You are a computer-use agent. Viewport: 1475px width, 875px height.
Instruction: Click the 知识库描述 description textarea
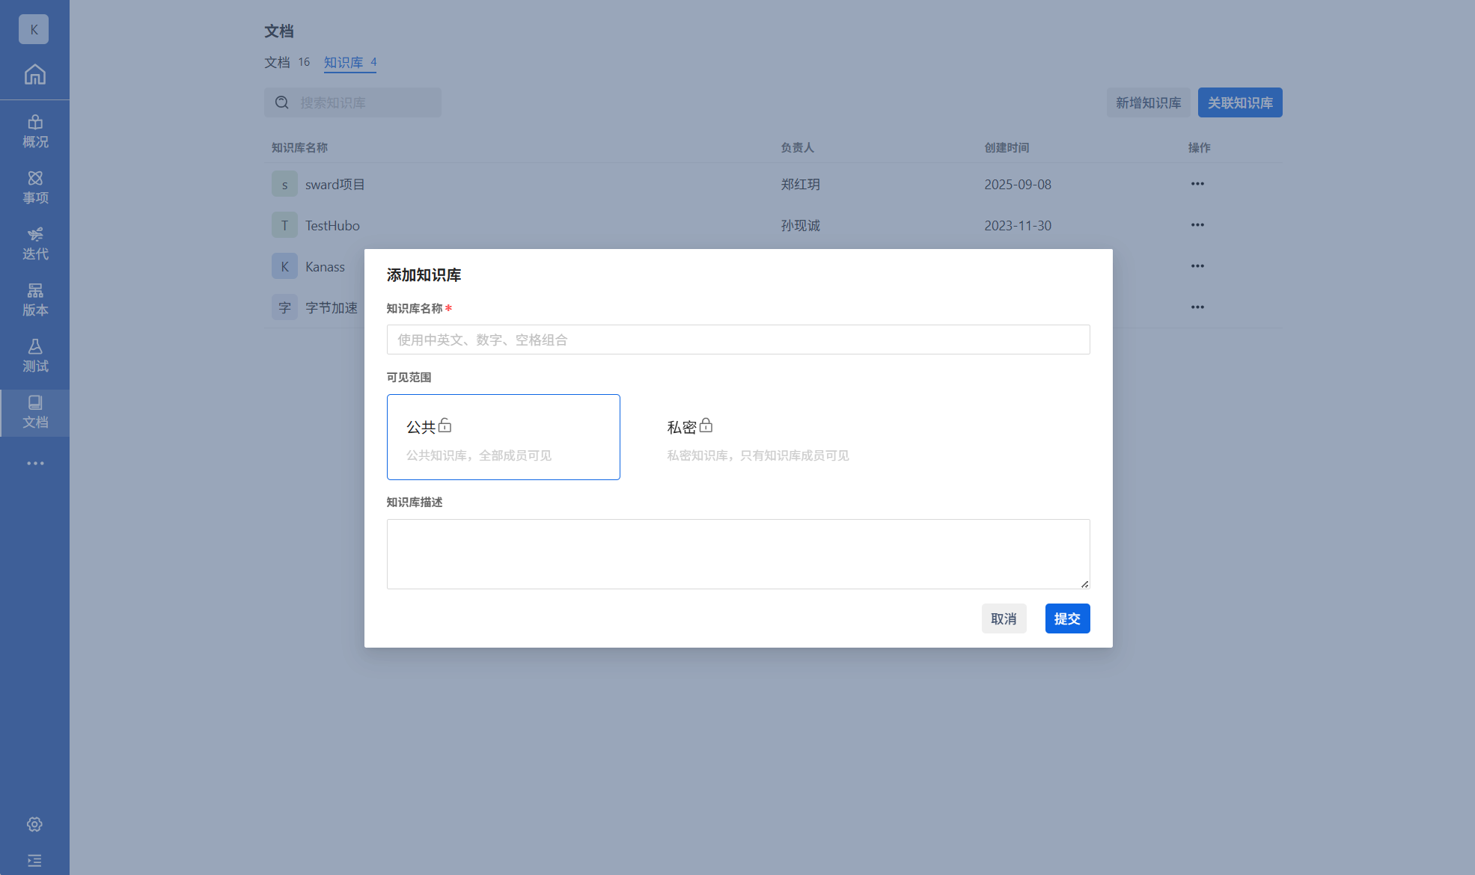738,553
